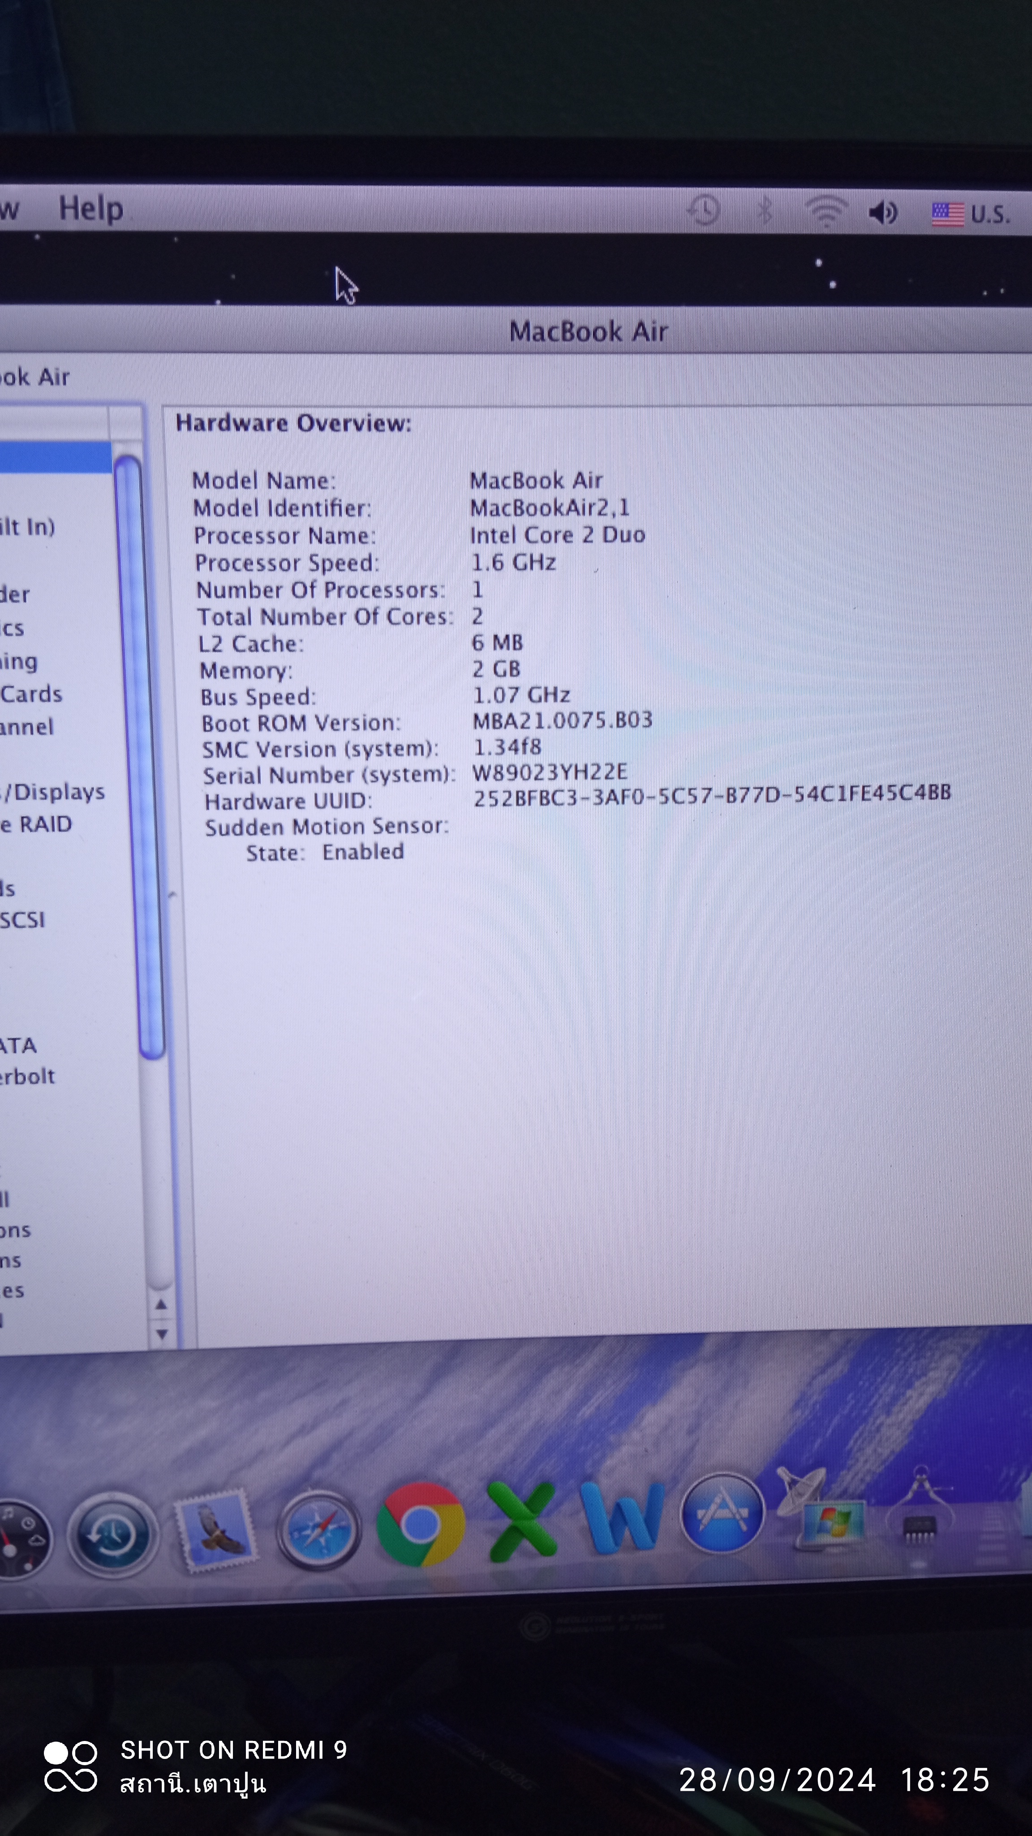Select the Cards item in sidebar
Viewport: 1032px width, 1836px height.
tap(31, 694)
